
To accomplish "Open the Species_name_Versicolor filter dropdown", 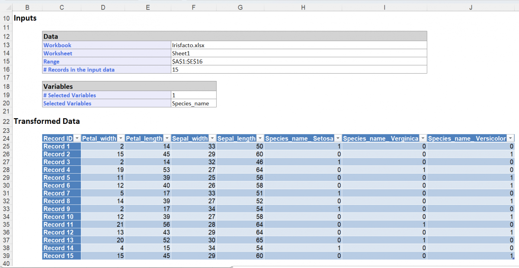I will point(510,139).
